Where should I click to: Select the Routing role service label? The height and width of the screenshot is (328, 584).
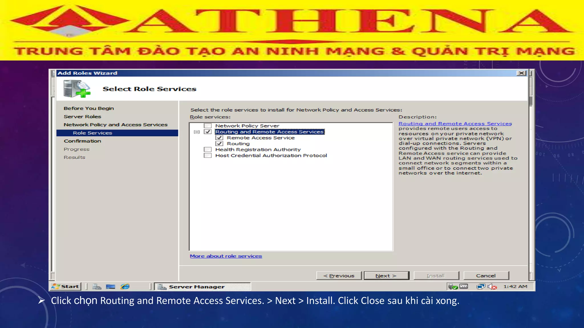238,143
